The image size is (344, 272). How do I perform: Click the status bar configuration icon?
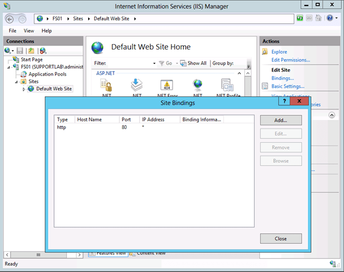(334, 264)
